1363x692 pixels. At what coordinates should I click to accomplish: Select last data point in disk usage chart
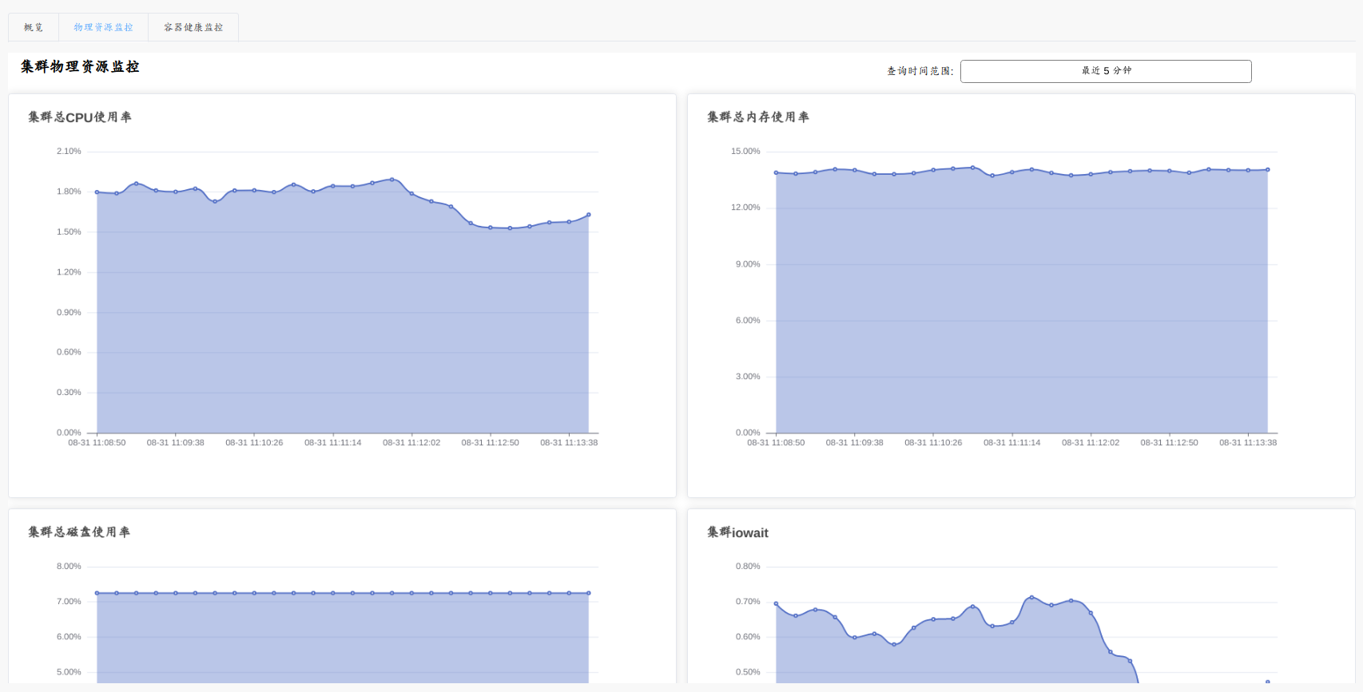(589, 593)
